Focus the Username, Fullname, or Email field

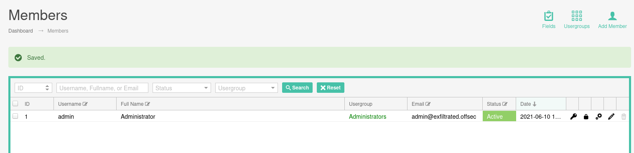tap(102, 88)
